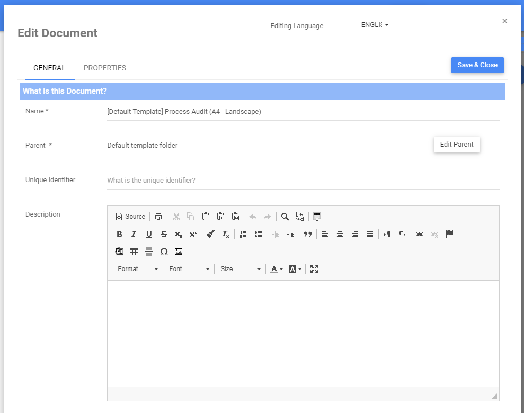Image resolution: width=524 pixels, height=413 pixels.
Task: Click the Print icon in editor toolbar
Action: pos(158,217)
